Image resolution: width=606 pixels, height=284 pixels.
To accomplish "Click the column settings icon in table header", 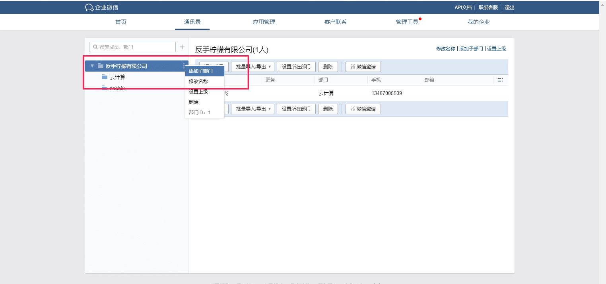I will [x=500, y=80].
